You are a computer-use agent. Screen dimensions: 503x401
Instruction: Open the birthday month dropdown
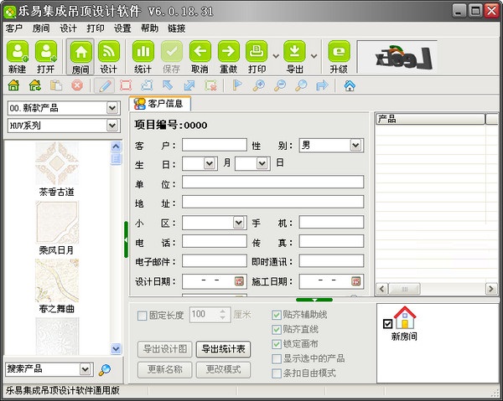pos(209,164)
